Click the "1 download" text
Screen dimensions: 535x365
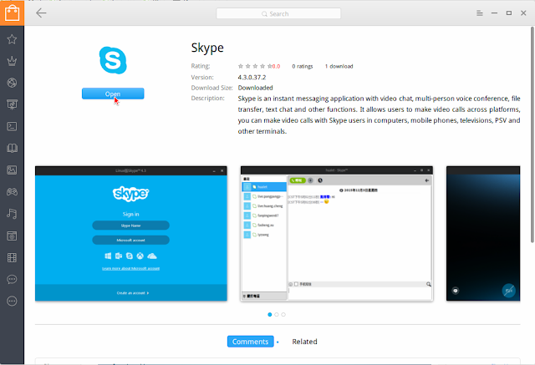pos(339,66)
